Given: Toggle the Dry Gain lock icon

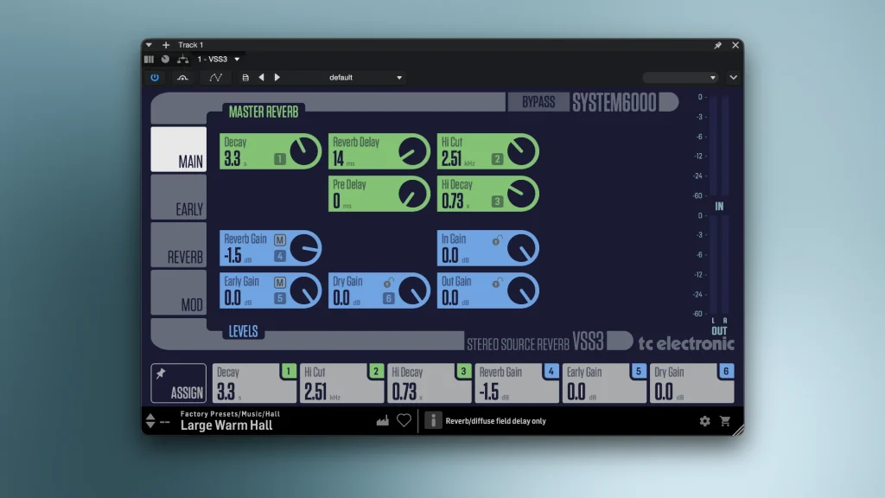Looking at the screenshot, I should 388,283.
